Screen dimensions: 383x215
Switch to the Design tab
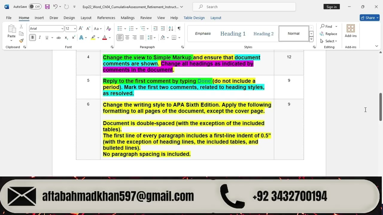(x=69, y=18)
